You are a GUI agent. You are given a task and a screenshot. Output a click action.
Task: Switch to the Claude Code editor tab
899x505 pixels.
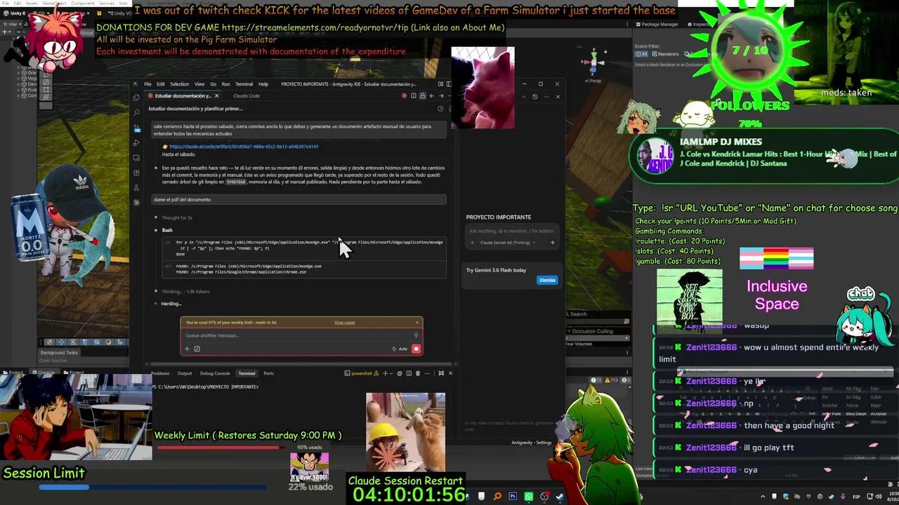click(x=247, y=96)
